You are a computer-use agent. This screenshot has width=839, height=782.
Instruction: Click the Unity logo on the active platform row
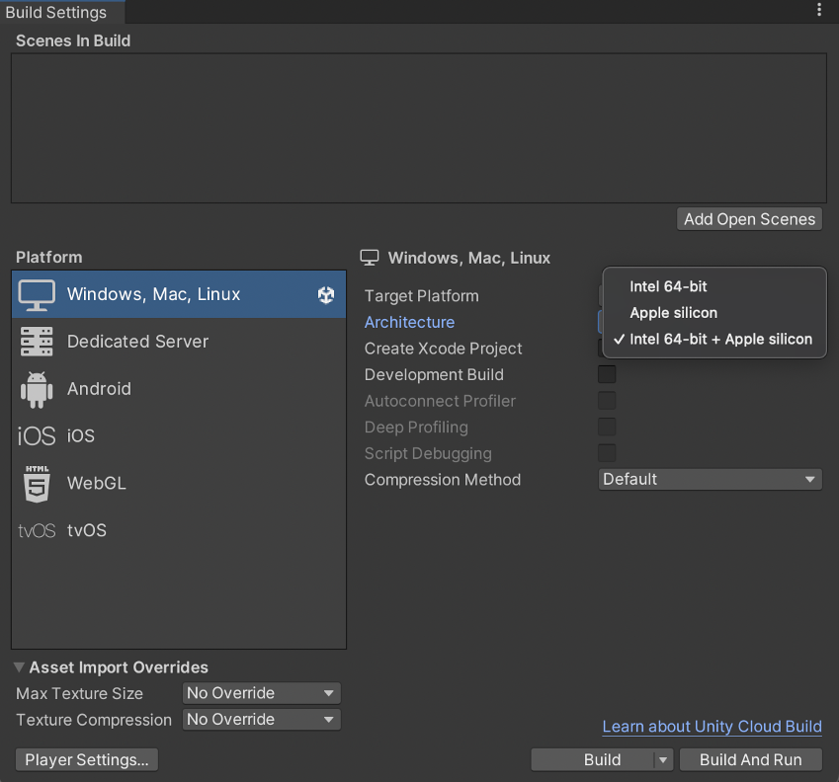(326, 294)
